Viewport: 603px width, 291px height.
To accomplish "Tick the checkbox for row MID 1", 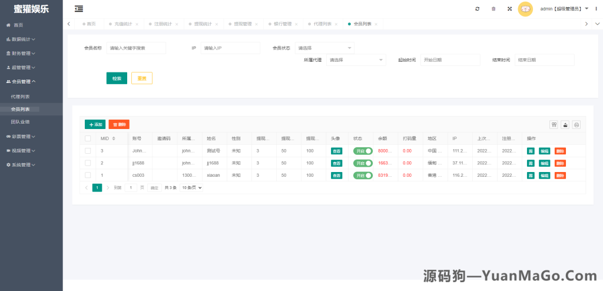I will coord(88,175).
